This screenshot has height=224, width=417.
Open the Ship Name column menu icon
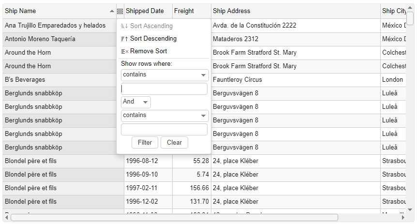click(120, 11)
